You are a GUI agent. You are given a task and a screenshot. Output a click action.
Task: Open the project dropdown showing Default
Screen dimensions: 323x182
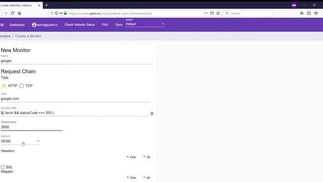pos(145,24)
